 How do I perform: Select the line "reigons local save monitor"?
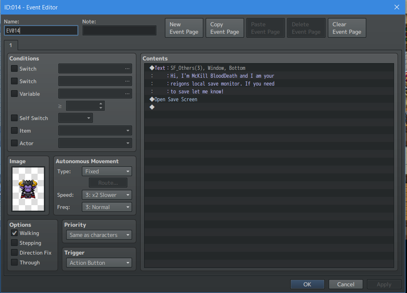click(269, 84)
